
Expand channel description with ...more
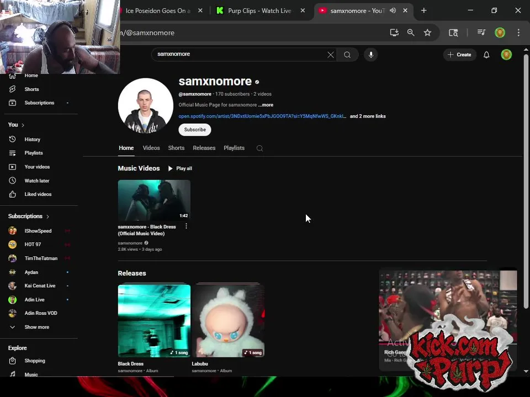coord(266,105)
